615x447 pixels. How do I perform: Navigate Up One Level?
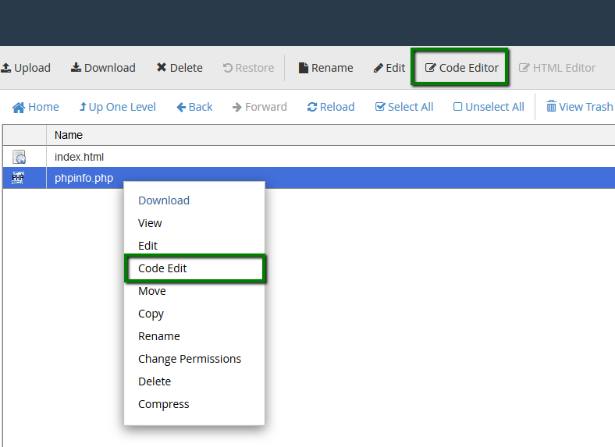click(x=118, y=107)
